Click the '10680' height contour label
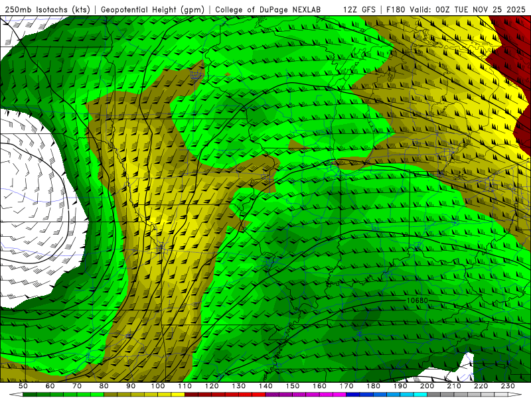 (x=417, y=300)
